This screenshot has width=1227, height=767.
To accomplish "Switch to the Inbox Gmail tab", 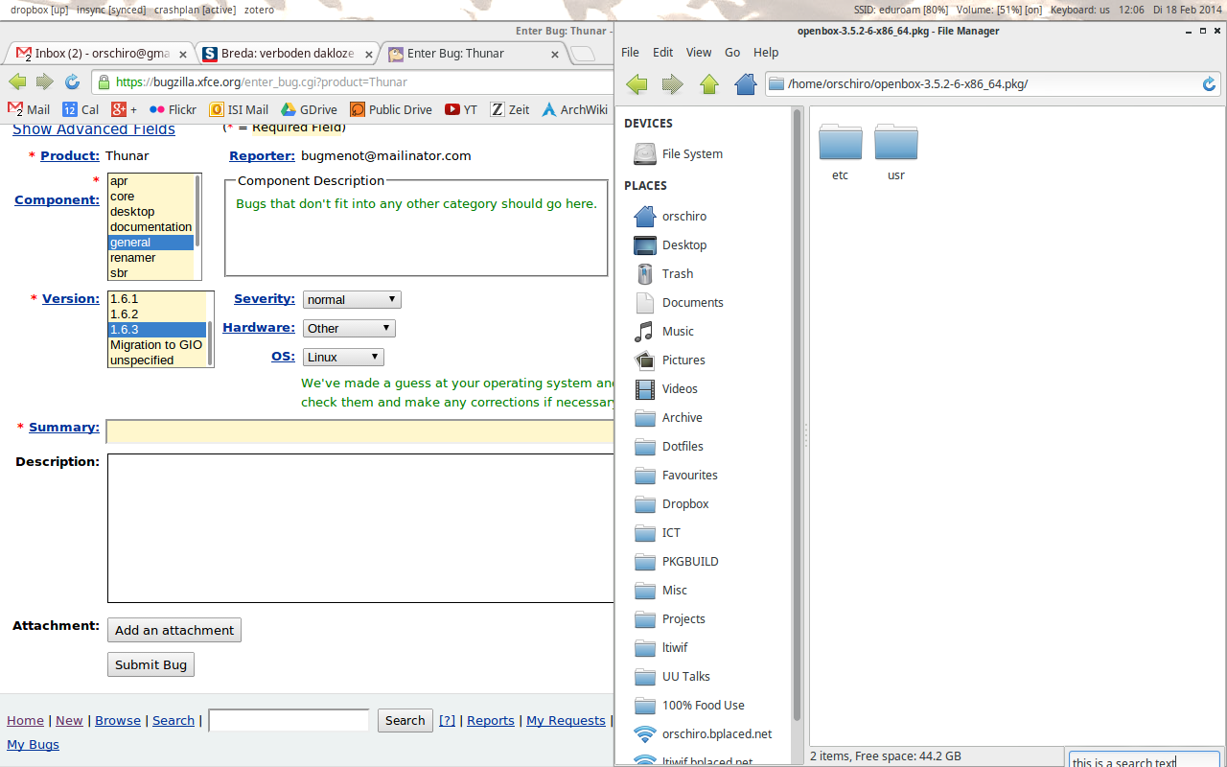I will pyautogui.click(x=99, y=54).
